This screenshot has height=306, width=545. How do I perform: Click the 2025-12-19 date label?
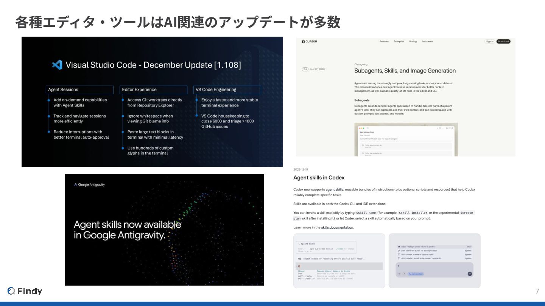coord(301,170)
